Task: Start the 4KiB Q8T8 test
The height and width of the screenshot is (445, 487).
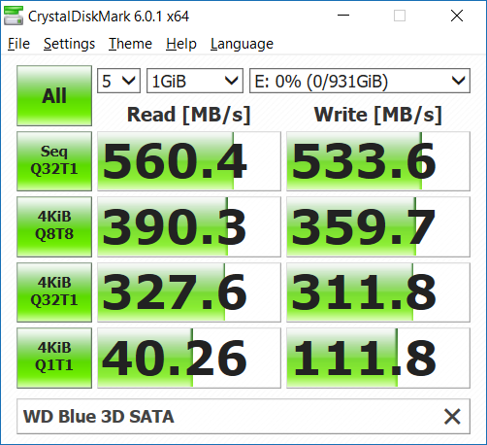Action: point(54,226)
